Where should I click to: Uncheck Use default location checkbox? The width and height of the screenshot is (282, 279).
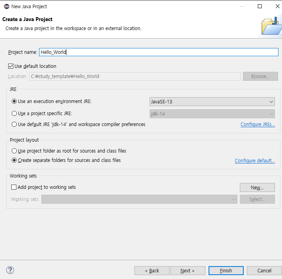tap(11, 66)
